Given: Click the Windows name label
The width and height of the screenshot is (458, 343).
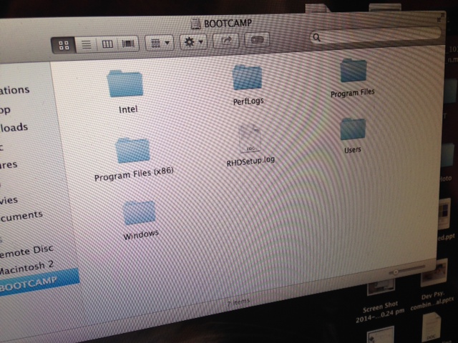Looking at the screenshot, I should 141,234.
